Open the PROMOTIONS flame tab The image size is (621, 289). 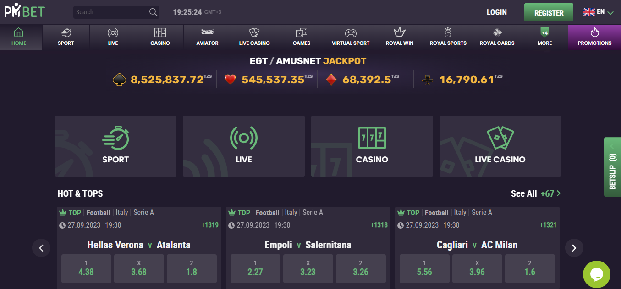(x=594, y=37)
